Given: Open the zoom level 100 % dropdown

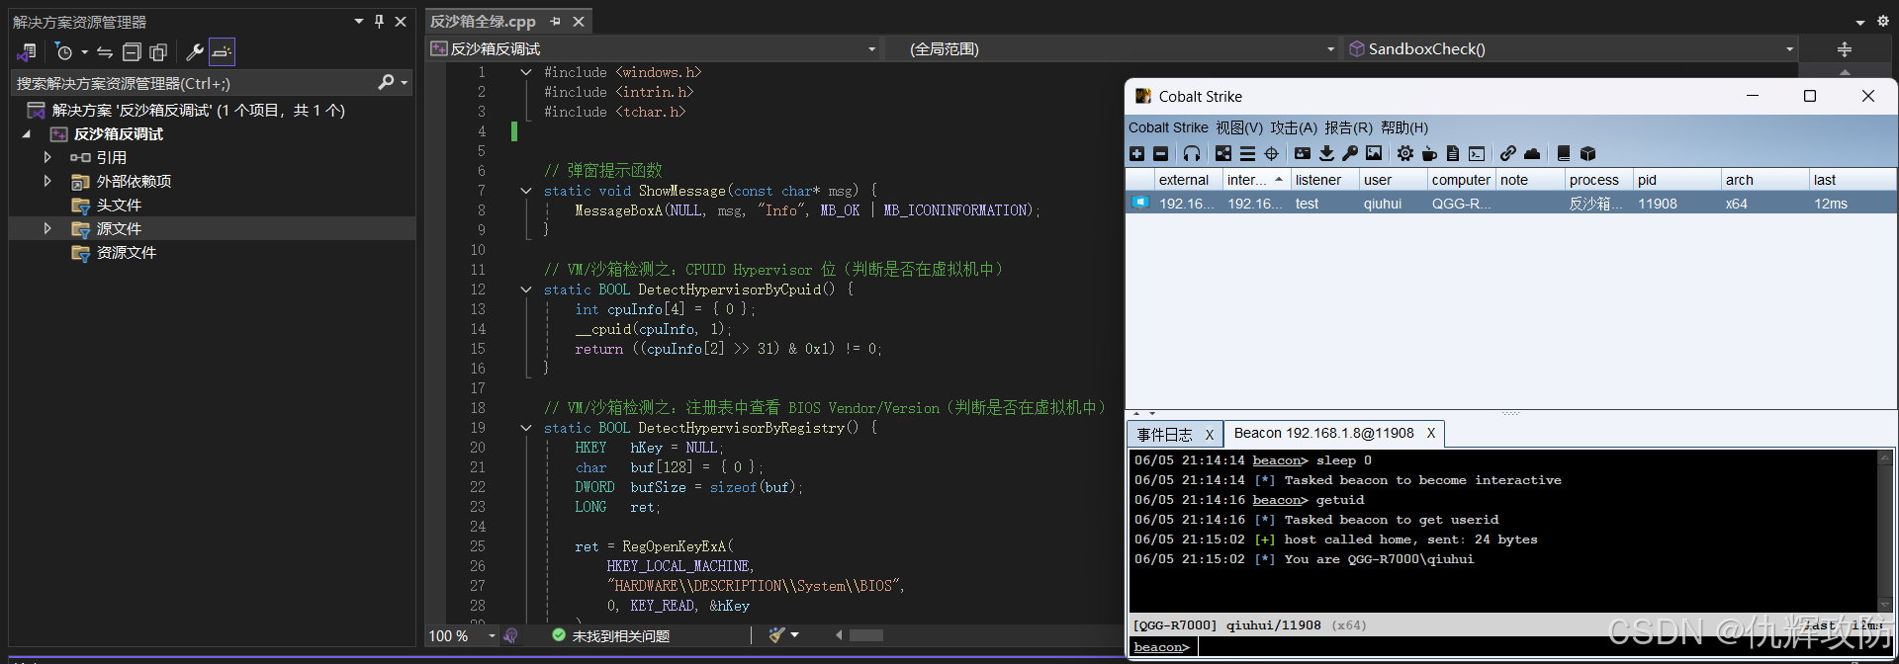Looking at the screenshot, I should 492,635.
